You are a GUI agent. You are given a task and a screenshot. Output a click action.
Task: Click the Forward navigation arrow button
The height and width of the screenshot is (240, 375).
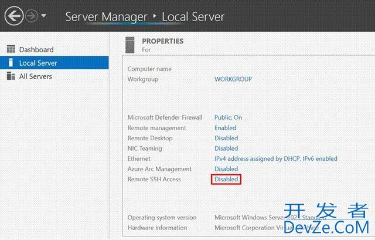tap(32, 16)
